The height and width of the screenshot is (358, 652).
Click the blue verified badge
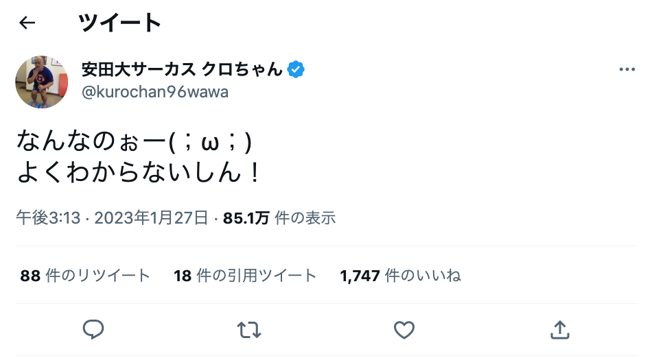[x=296, y=70]
